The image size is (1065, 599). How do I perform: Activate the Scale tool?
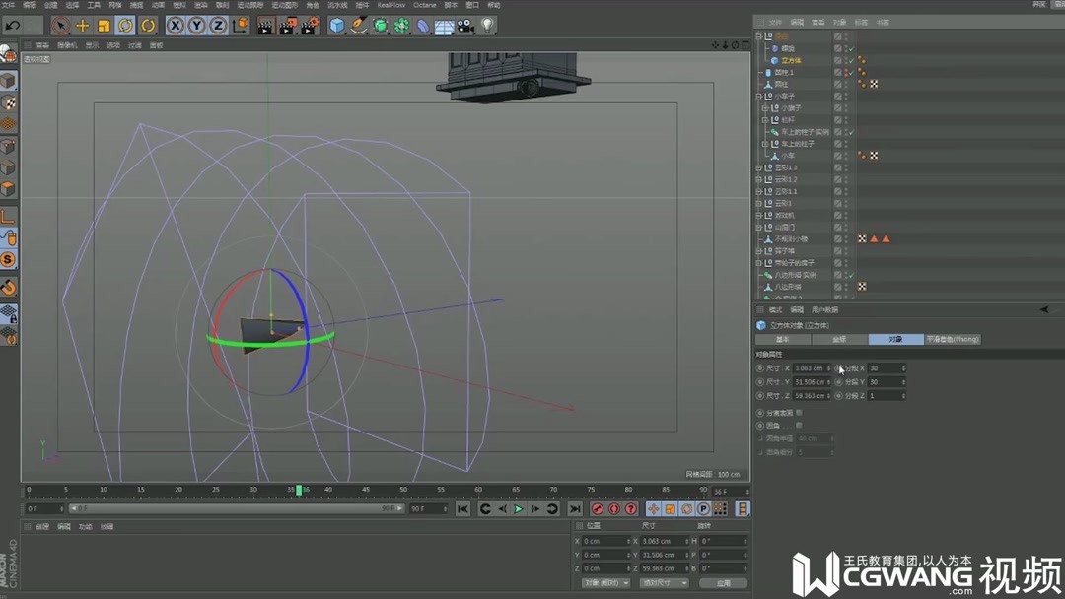(104, 26)
